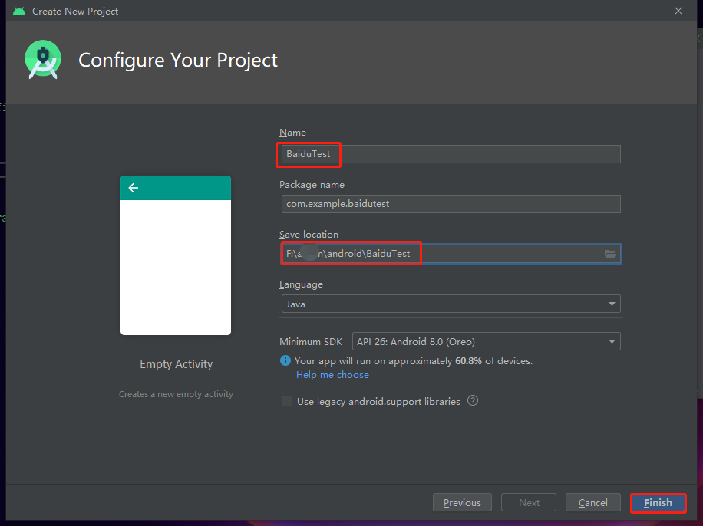Screen dimensions: 703x526
Task: Click Package name field com.example.baidutest
Action: click(451, 204)
